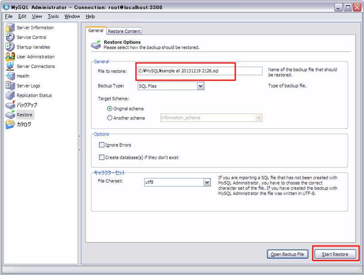Screen dimensions: 364x275
Task: Click the 'Target Schema:' label
Action: 113,98
